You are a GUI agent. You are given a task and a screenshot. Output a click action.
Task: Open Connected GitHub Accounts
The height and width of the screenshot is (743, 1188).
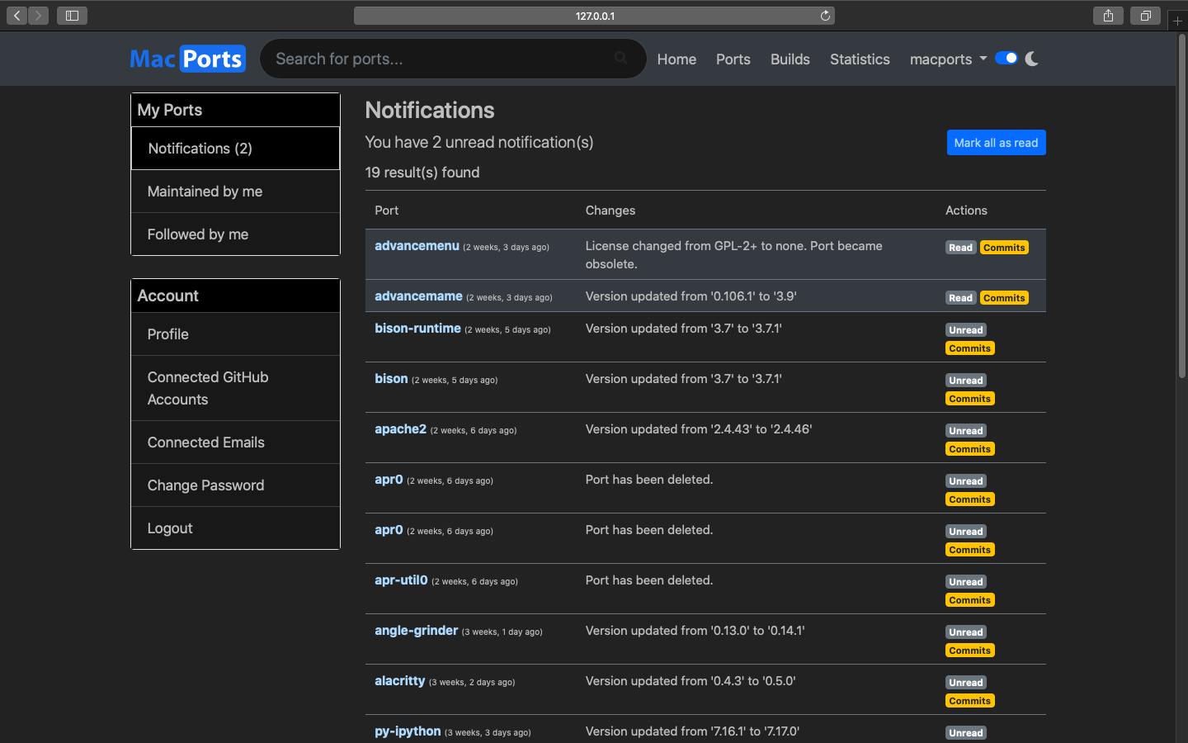click(235, 388)
